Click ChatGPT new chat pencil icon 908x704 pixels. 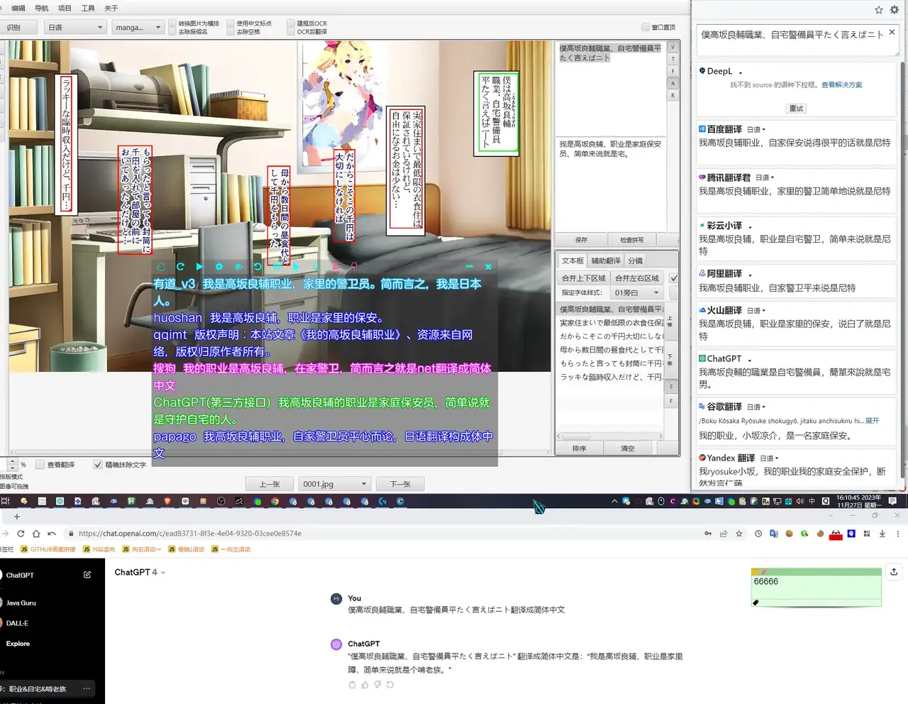pyautogui.click(x=87, y=575)
